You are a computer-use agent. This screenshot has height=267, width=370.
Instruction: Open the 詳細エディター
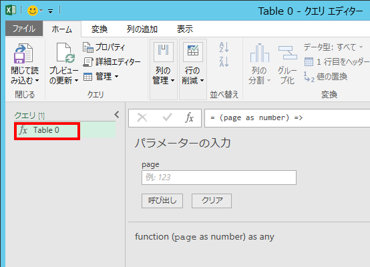click(112, 62)
